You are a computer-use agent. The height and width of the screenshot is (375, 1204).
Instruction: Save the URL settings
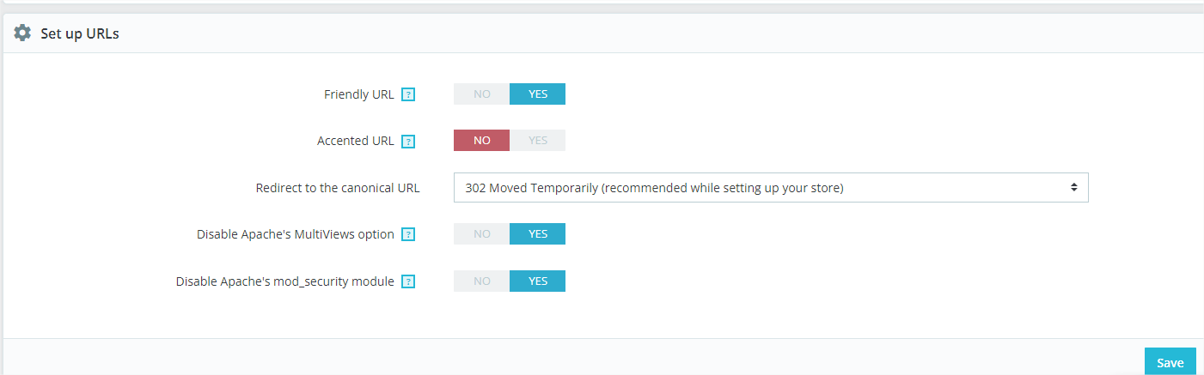coord(1170,362)
